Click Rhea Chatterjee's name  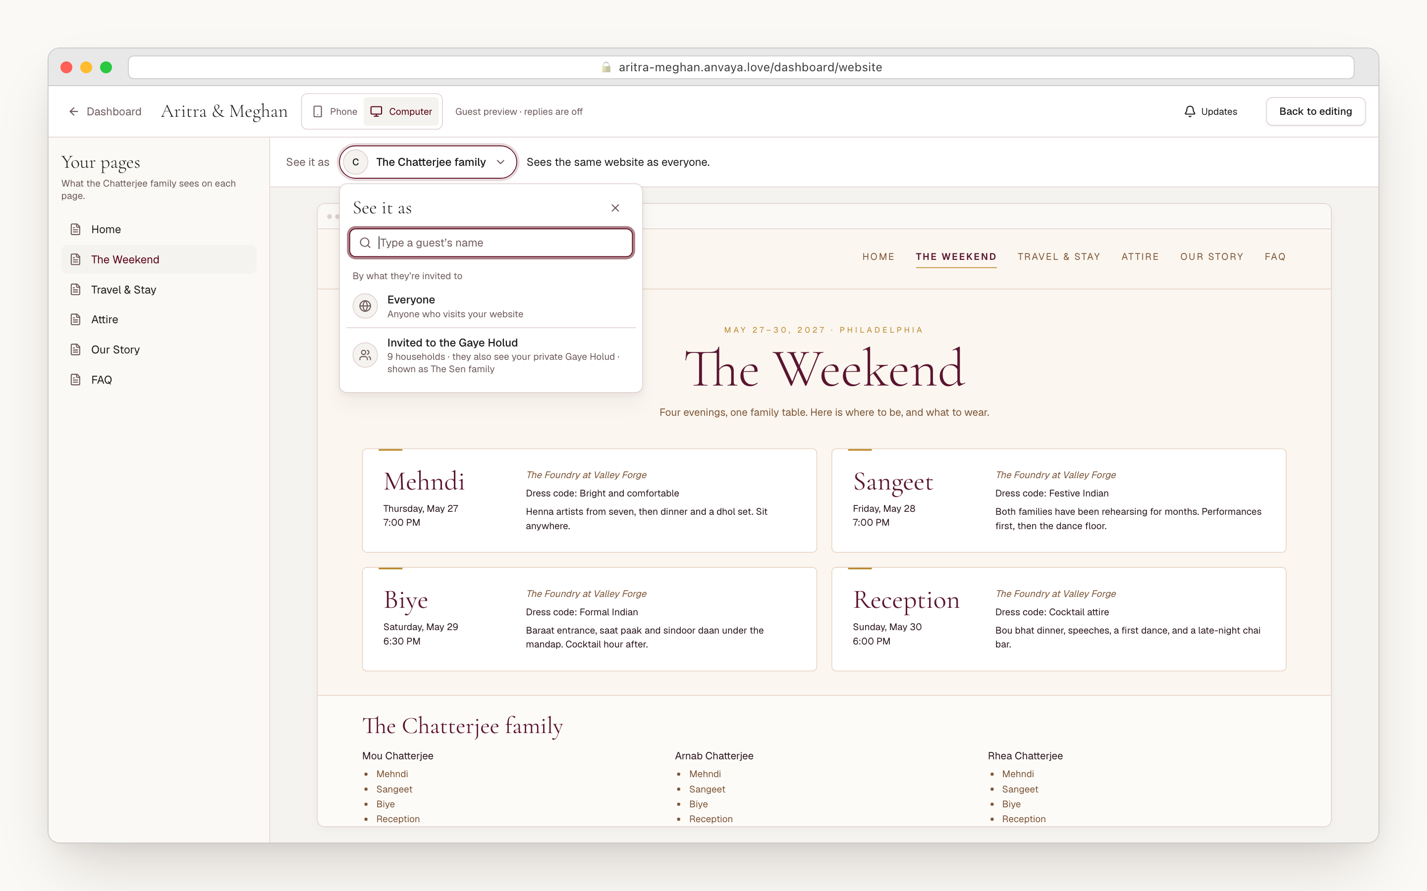click(1025, 755)
